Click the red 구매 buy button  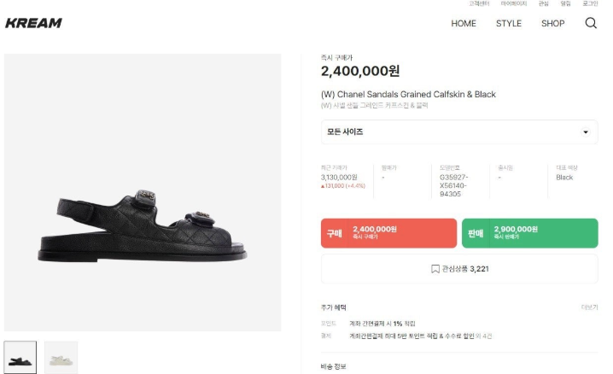coord(388,233)
